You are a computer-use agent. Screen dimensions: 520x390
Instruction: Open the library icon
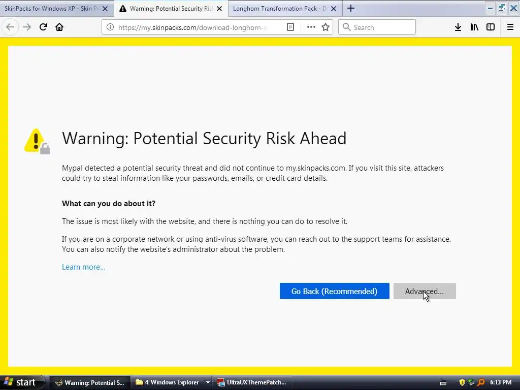tap(474, 27)
